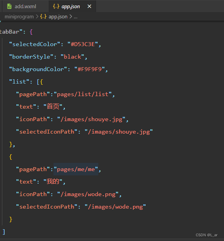Click the "#D53C3E" color value

(x=83, y=44)
